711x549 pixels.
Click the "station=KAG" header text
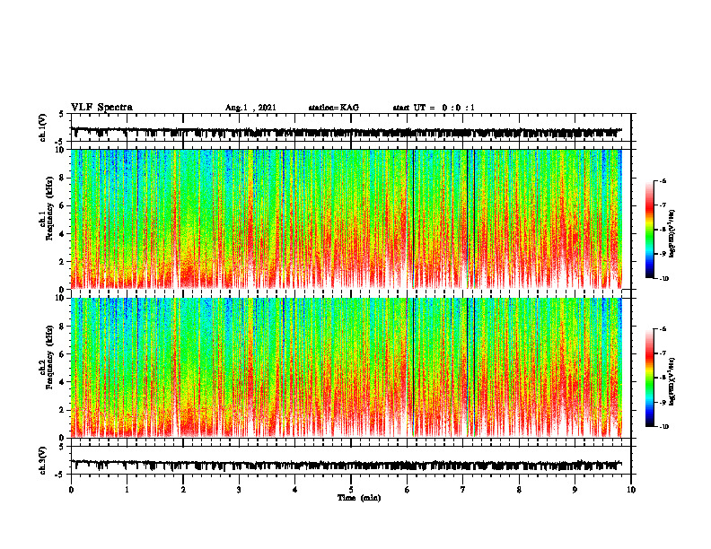333,108
